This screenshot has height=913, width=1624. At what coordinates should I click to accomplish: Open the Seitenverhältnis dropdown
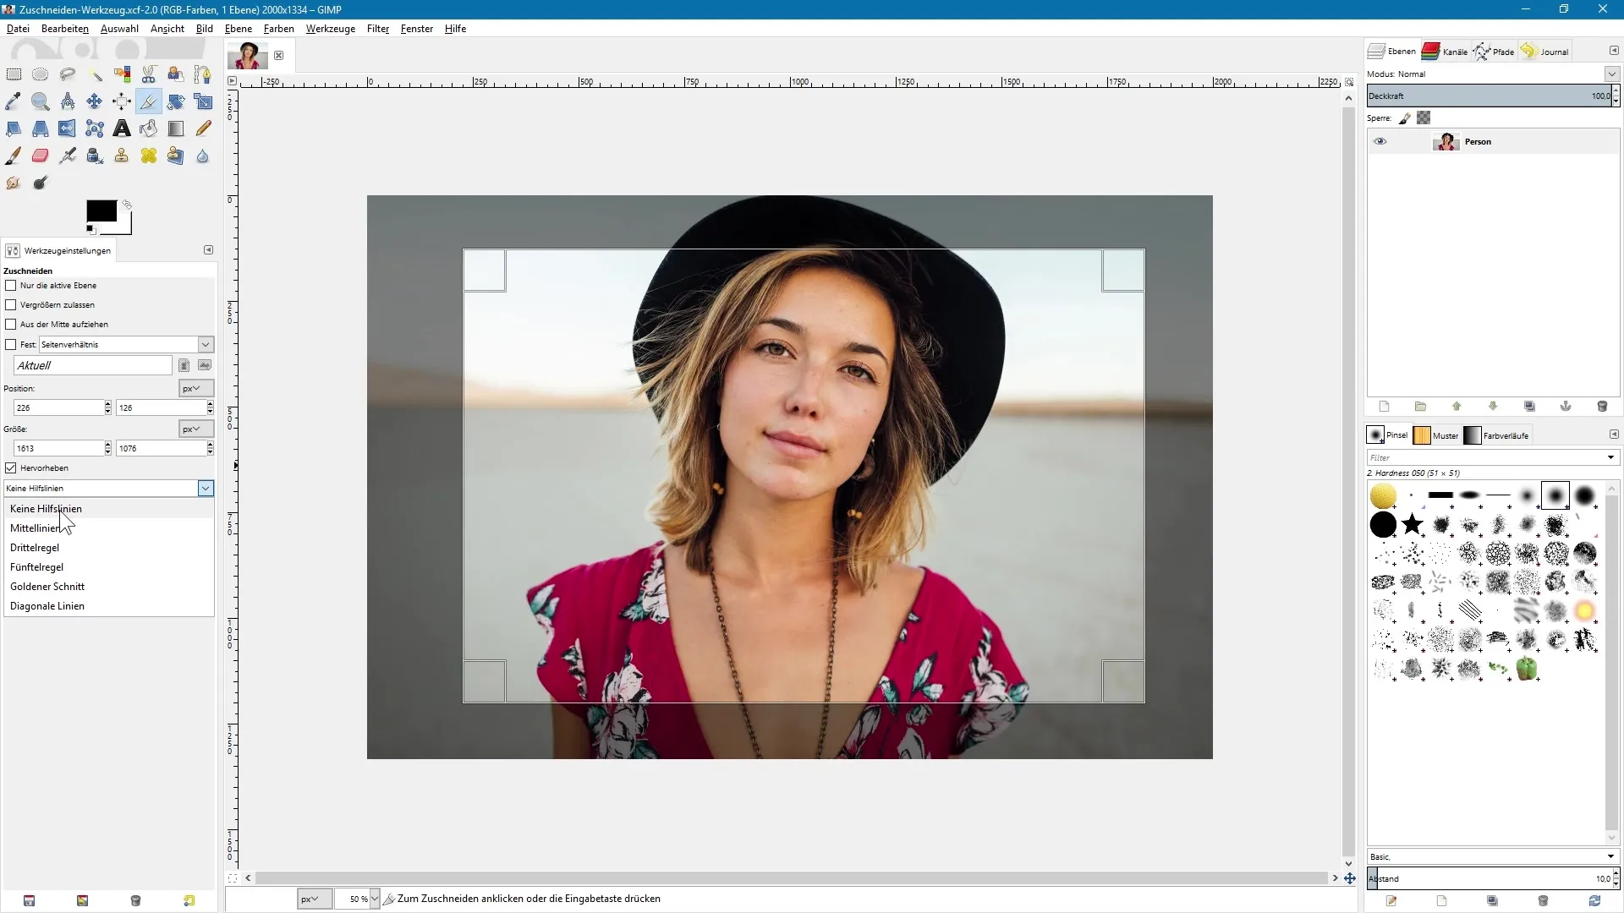click(x=206, y=345)
